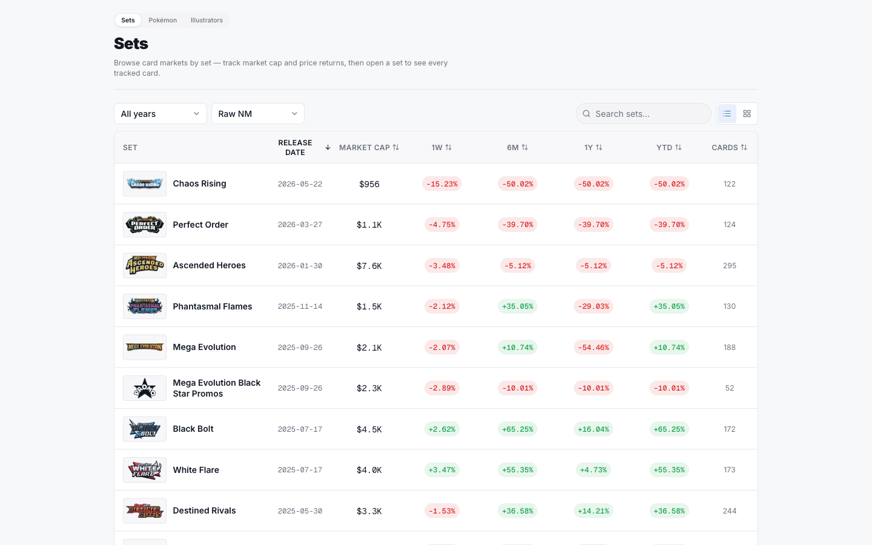Click White Flare market cap $4.0K
872x545 pixels.
tap(369, 470)
